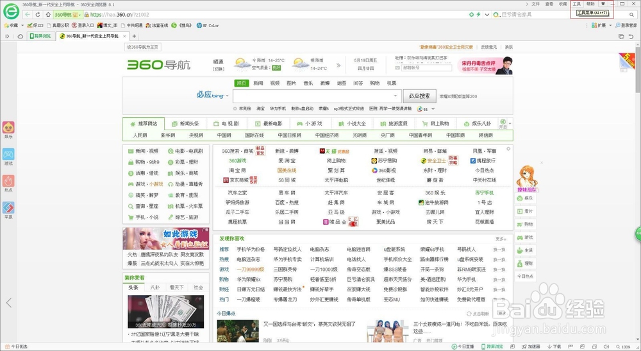The height and width of the screenshot is (351, 641).
Task: Click the volume speaker icon in status bar
Action: (606, 347)
